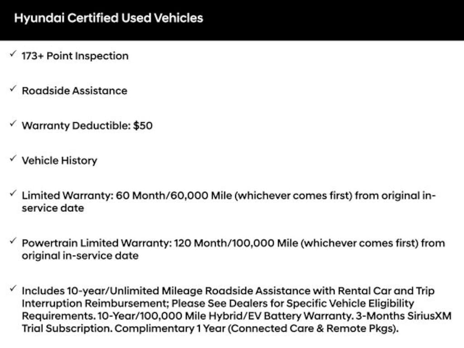
Task: Select the Roadside Assistance list item text
Action: [74, 91]
